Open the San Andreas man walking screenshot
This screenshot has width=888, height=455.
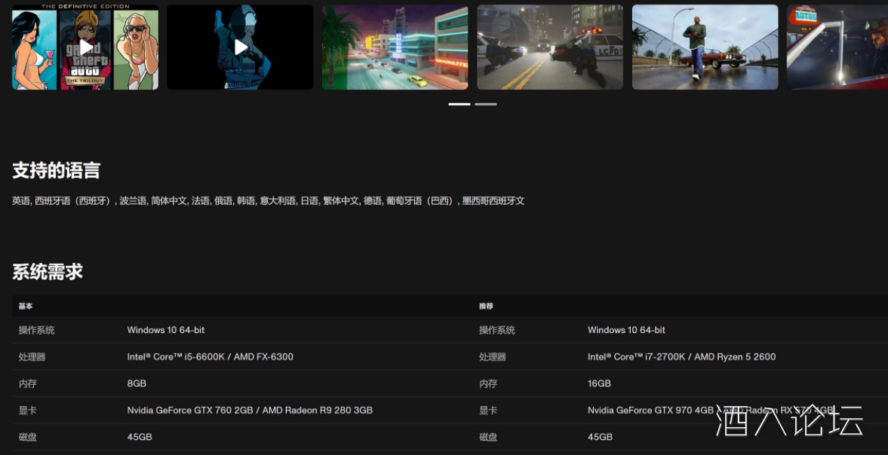point(705,47)
